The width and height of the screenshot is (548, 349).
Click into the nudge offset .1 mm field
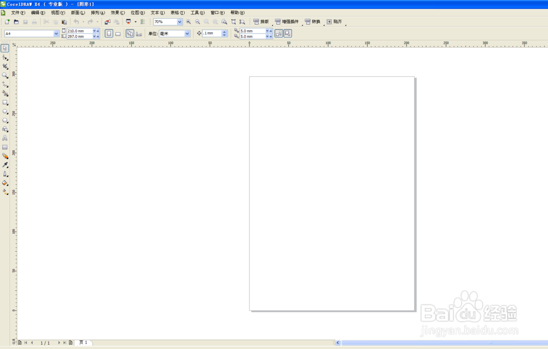coord(212,33)
